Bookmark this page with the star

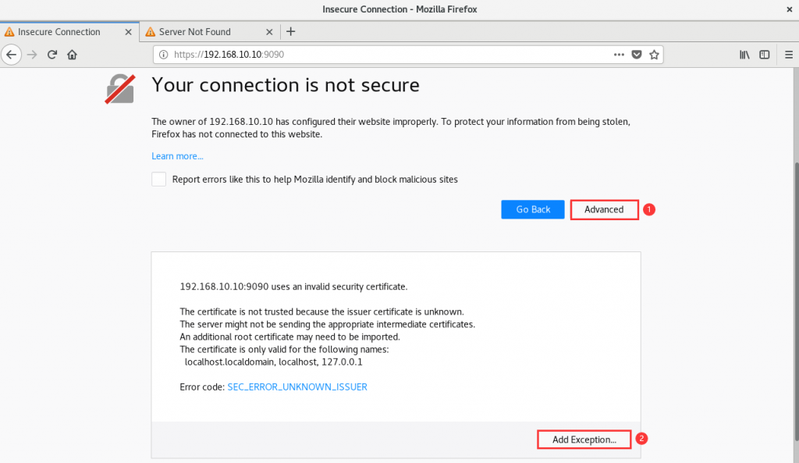pyautogui.click(x=655, y=55)
